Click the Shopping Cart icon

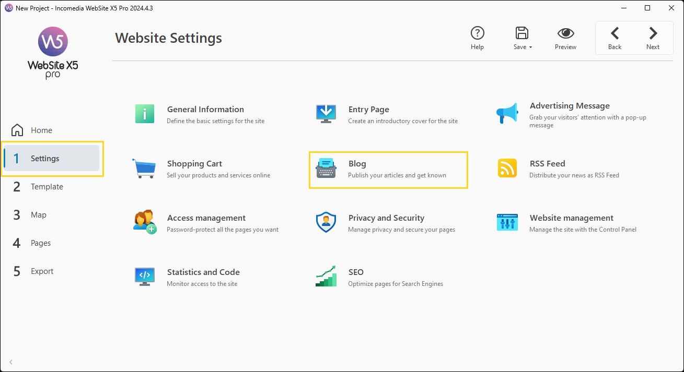(x=144, y=169)
